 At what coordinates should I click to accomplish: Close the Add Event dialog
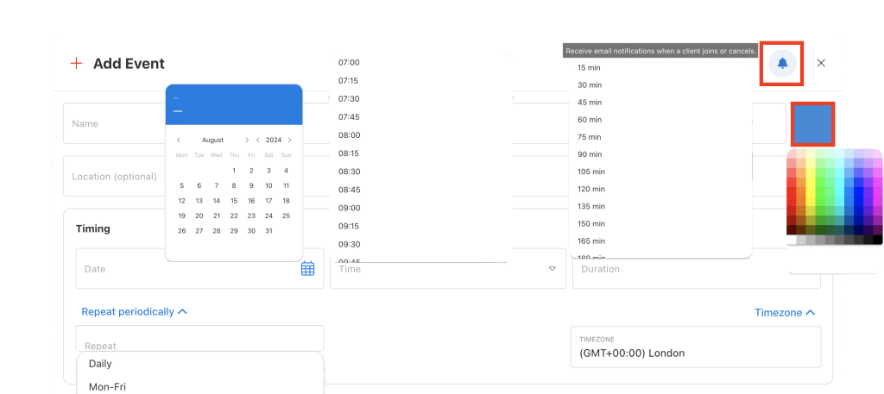click(x=821, y=63)
